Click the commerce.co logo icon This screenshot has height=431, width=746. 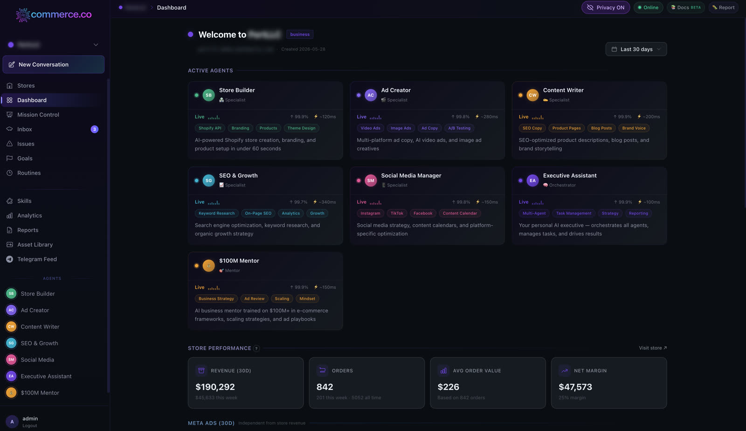click(x=23, y=15)
